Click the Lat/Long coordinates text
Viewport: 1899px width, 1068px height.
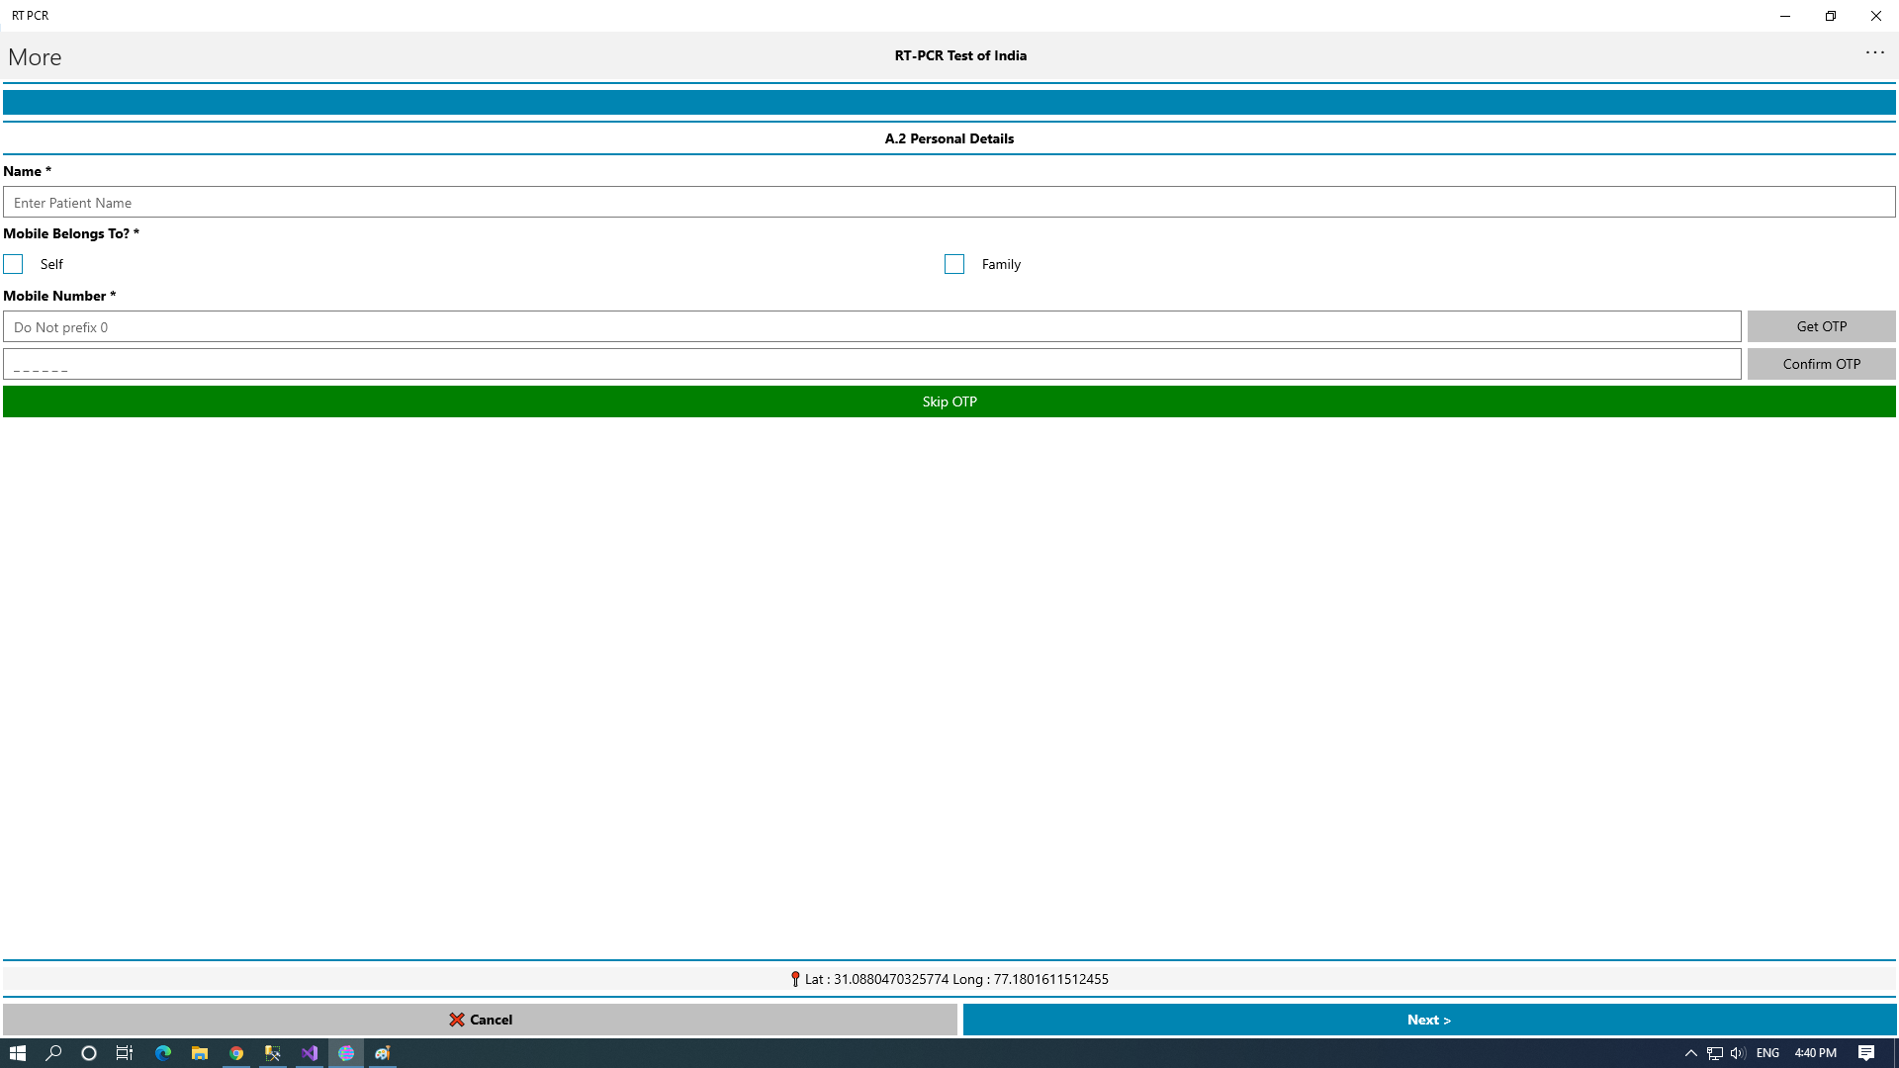point(956,979)
